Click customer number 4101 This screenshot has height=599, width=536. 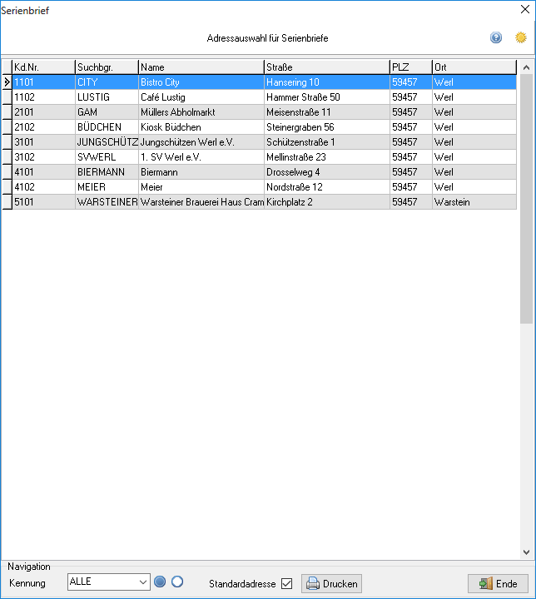tap(43, 172)
